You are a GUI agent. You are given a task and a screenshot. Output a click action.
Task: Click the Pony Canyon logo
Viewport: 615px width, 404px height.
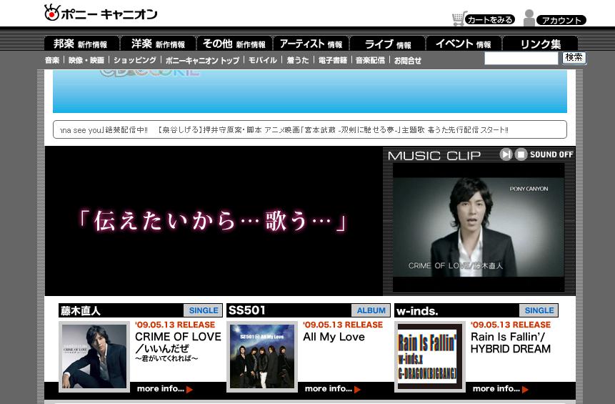click(101, 13)
